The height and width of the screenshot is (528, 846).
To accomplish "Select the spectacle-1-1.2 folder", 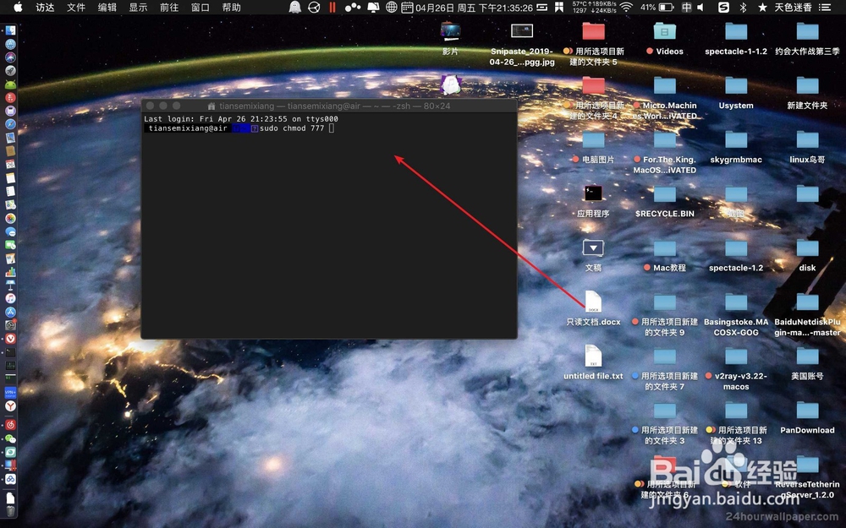I will 736,39.
